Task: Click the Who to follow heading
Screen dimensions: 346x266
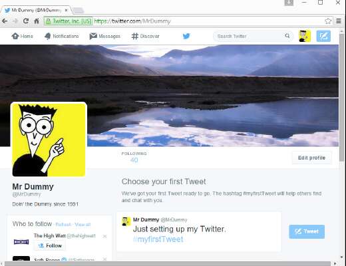Action: click(x=32, y=224)
